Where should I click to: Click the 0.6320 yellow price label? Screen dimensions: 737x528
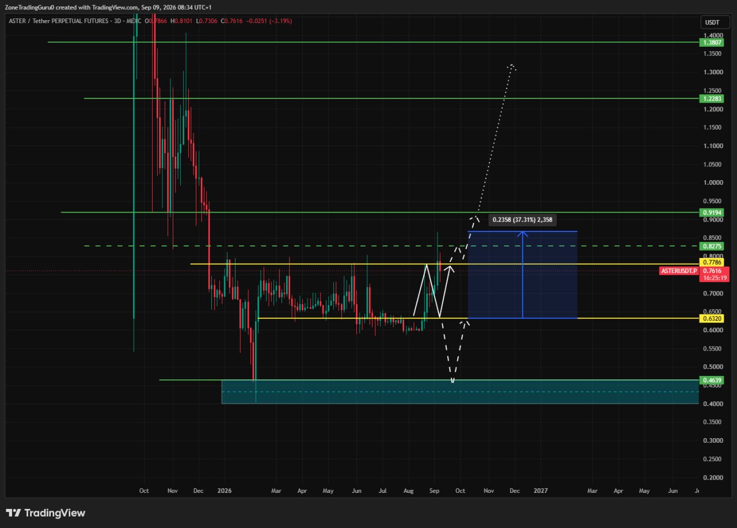tap(711, 318)
